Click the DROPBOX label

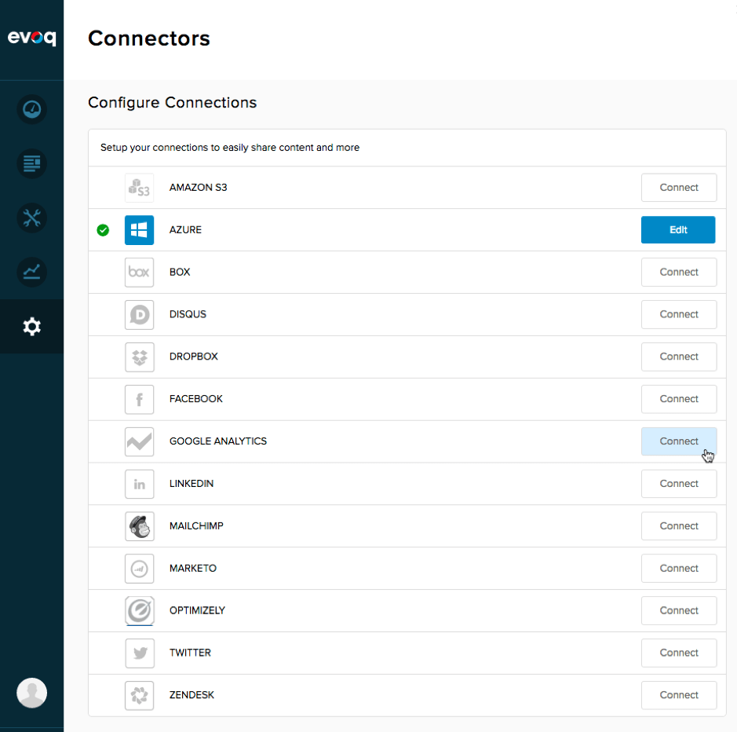click(x=194, y=357)
